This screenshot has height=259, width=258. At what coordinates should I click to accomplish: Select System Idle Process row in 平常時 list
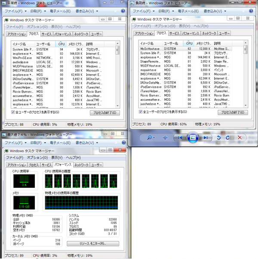coord(58,50)
